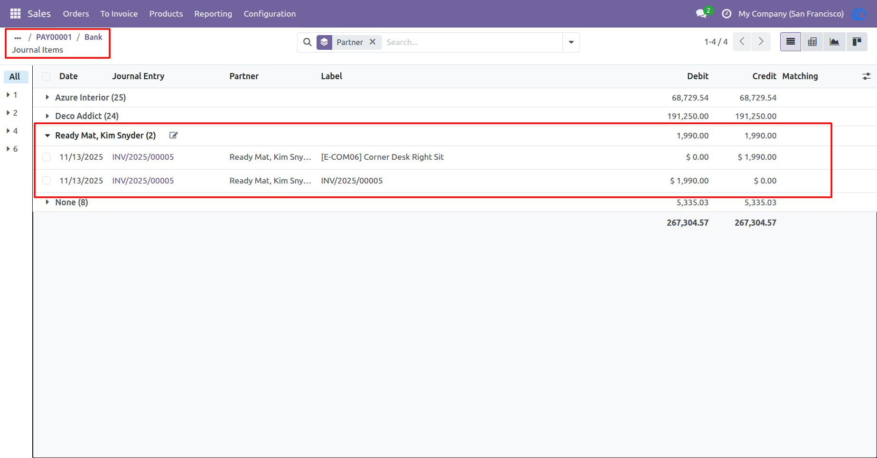
Task: Check the Corner Desk Right Sit row
Action: [x=46, y=157]
